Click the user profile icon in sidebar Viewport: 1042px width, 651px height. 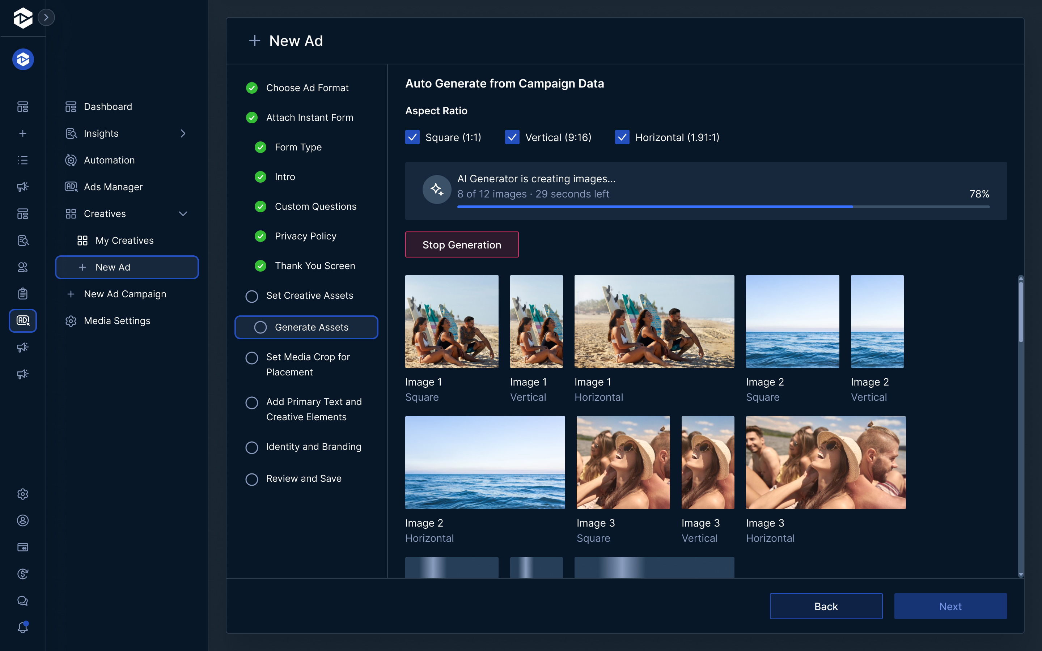pyautogui.click(x=23, y=520)
